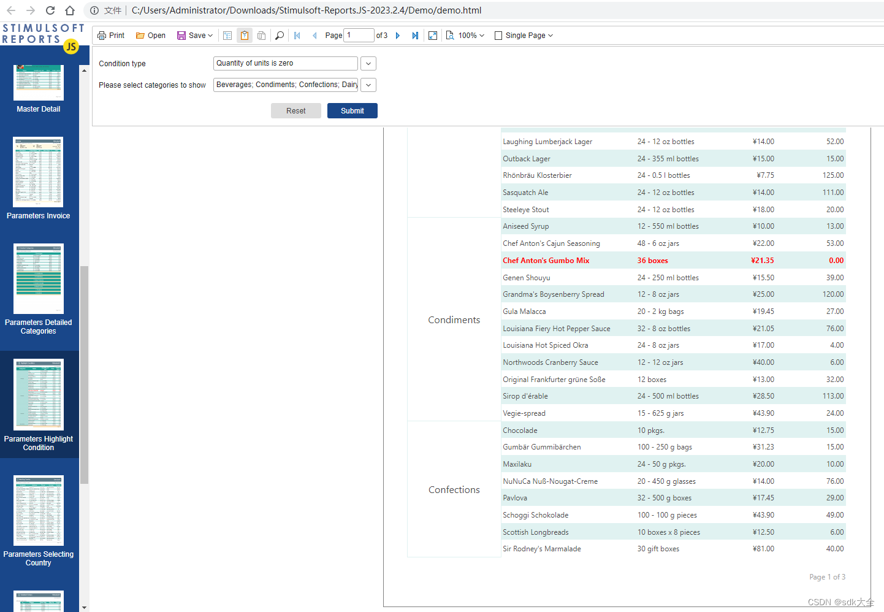Toggle the Single Page checkbox
The height and width of the screenshot is (612, 884).
tap(498, 35)
